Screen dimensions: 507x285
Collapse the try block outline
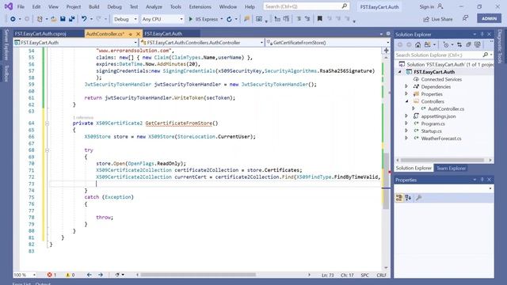48,150
